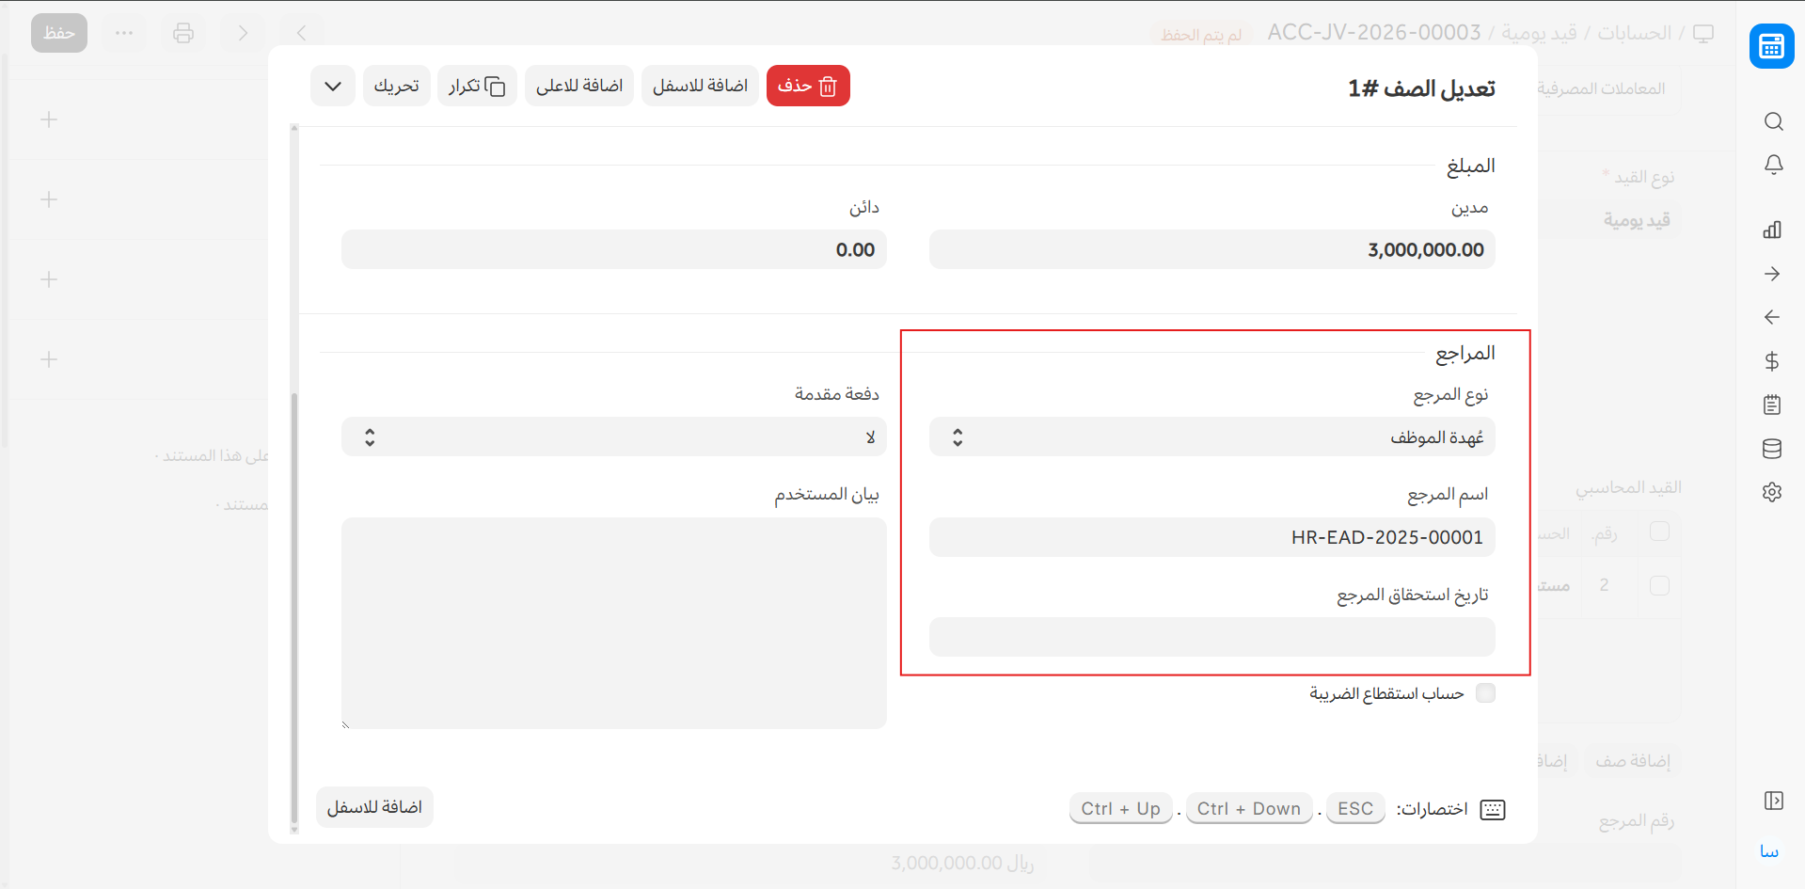The width and height of the screenshot is (1805, 889).
Task: Toggle the sidebar panel icon
Action: click(x=1773, y=801)
